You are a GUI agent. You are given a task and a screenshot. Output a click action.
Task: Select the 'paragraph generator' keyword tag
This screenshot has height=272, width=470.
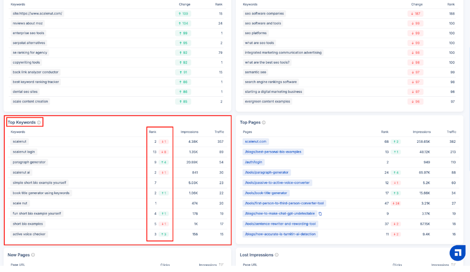(x=29, y=162)
